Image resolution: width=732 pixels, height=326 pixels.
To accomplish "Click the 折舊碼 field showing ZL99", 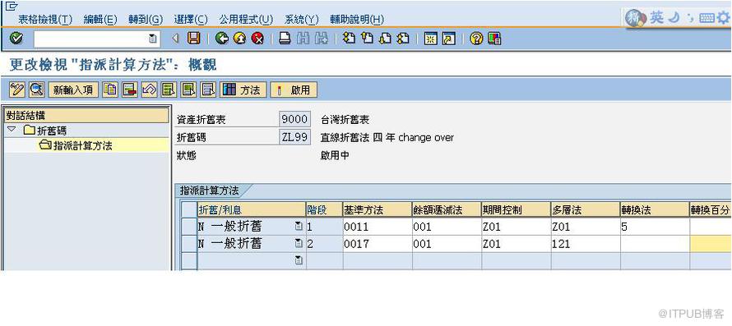I will point(294,138).
